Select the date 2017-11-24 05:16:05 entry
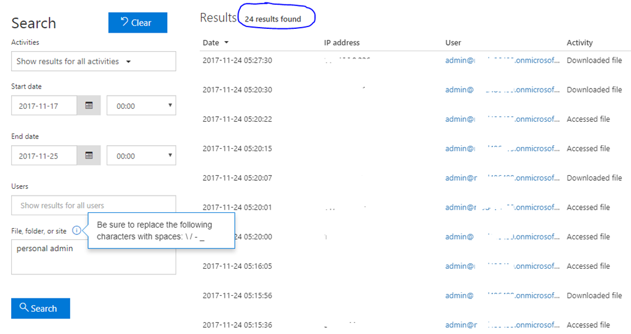 coord(237,266)
